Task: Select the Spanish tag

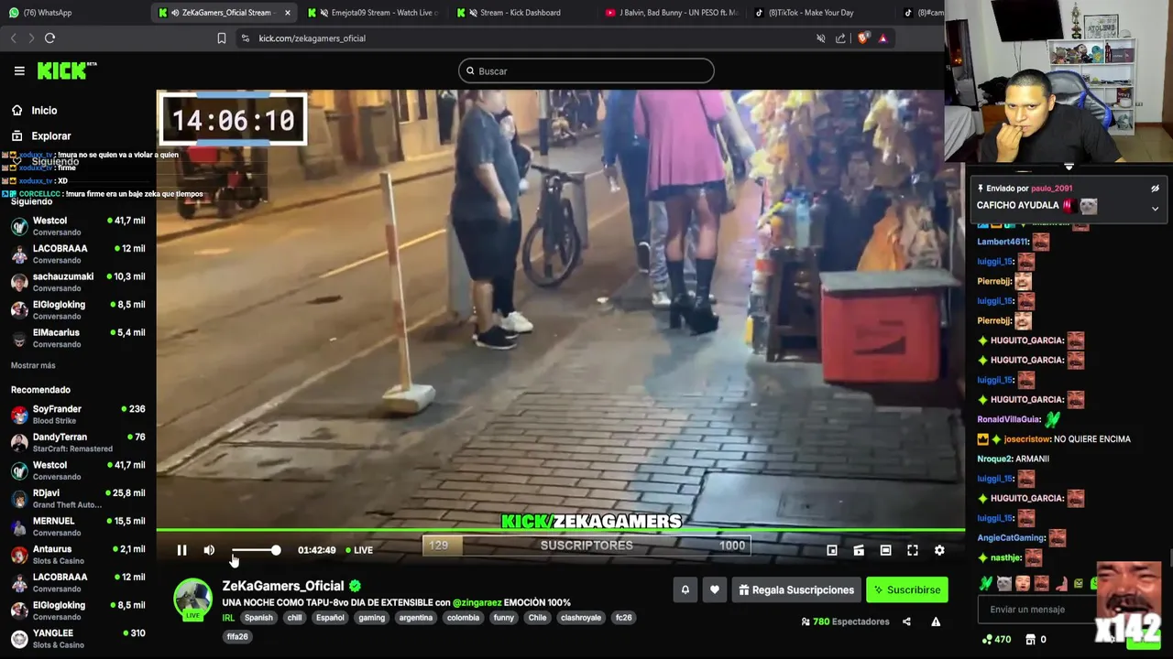Action: [x=258, y=618]
